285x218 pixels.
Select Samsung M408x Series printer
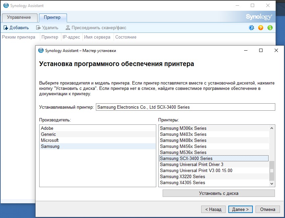click(x=214, y=141)
